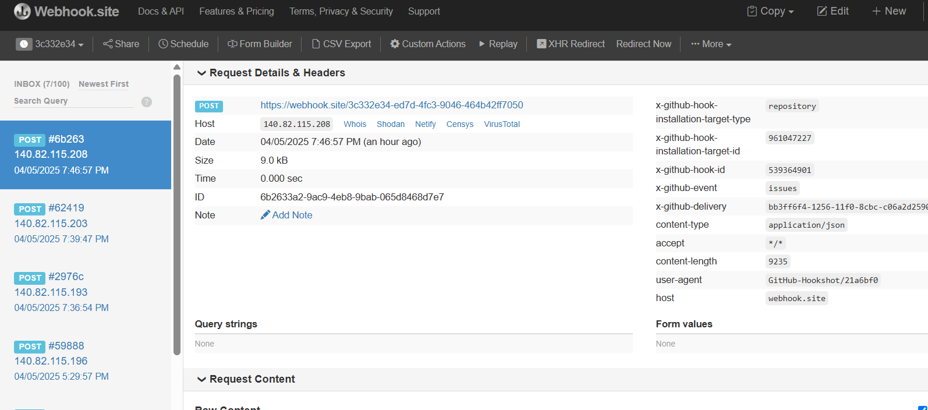The width and height of the screenshot is (928, 410).
Task: Click the Date value 04/05/2025 7:46:57 PM
Action: click(341, 142)
